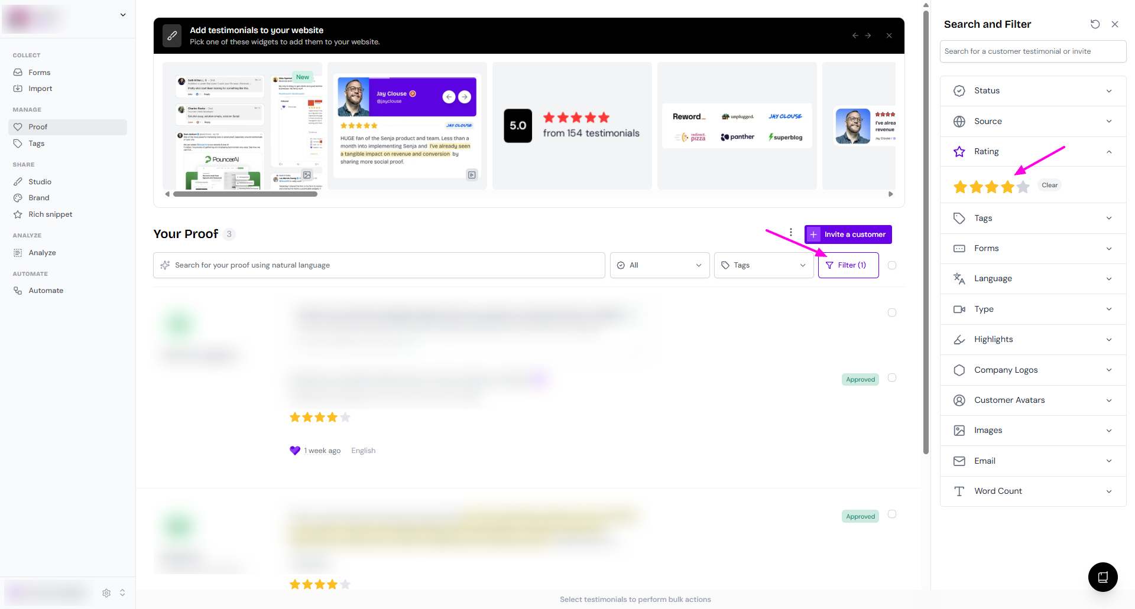The width and height of the screenshot is (1135, 609).
Task: Clear the selected star rating filter
Action: tap(1049, 185)
